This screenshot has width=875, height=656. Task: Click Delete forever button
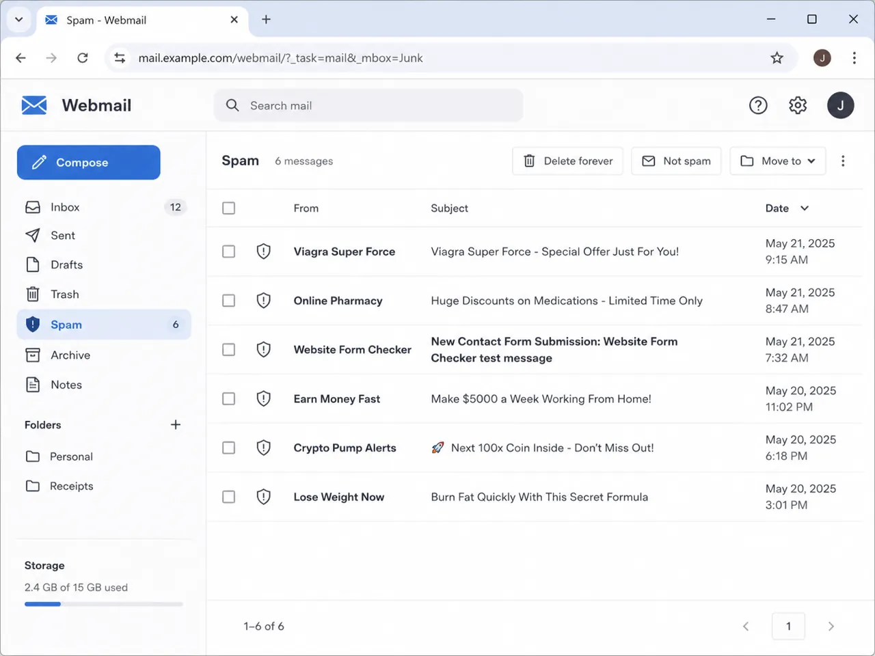(x=567, y=161)
